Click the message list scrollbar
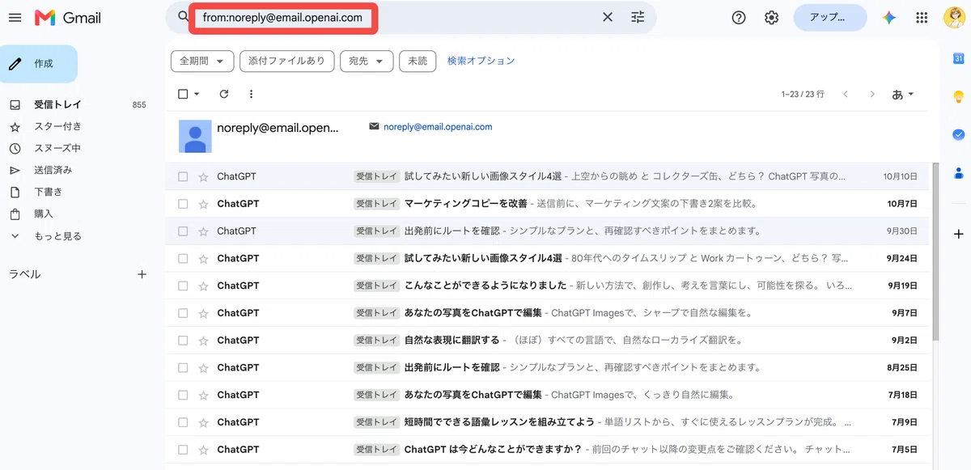This screenshot has width=971, height=470. [935, 251]
